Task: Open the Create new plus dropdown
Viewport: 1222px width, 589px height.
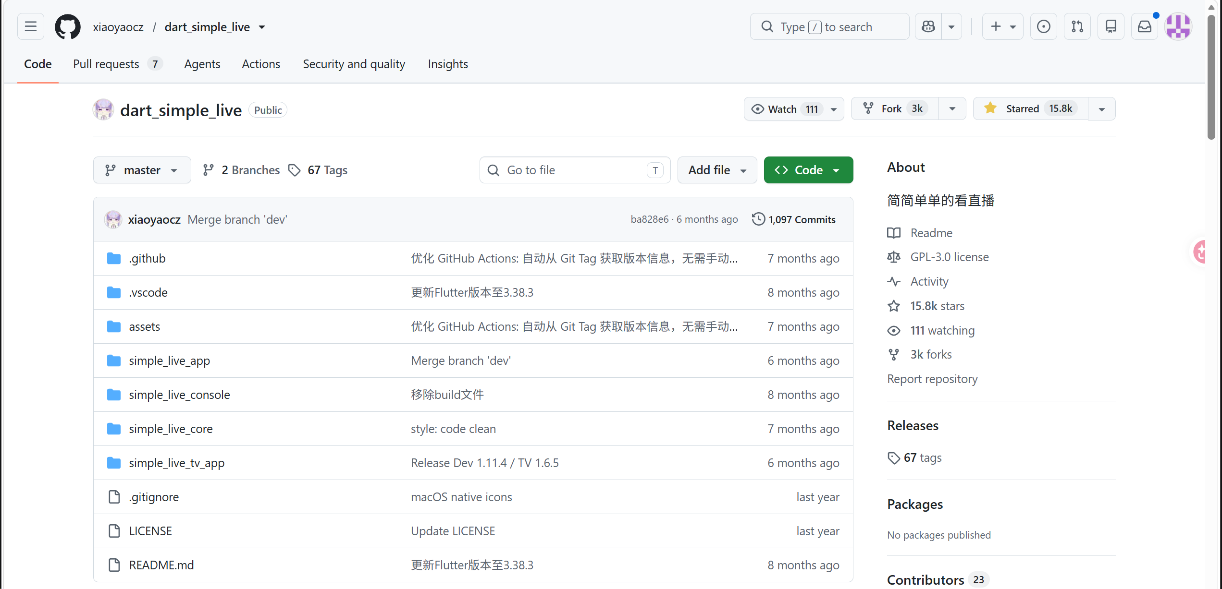Action: [1003, 26]
